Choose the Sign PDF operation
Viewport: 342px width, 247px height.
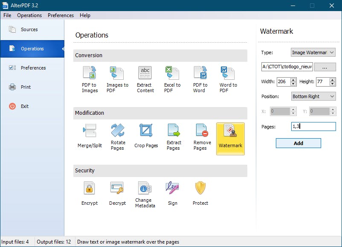pyautogui.click(x=173, y=194)
